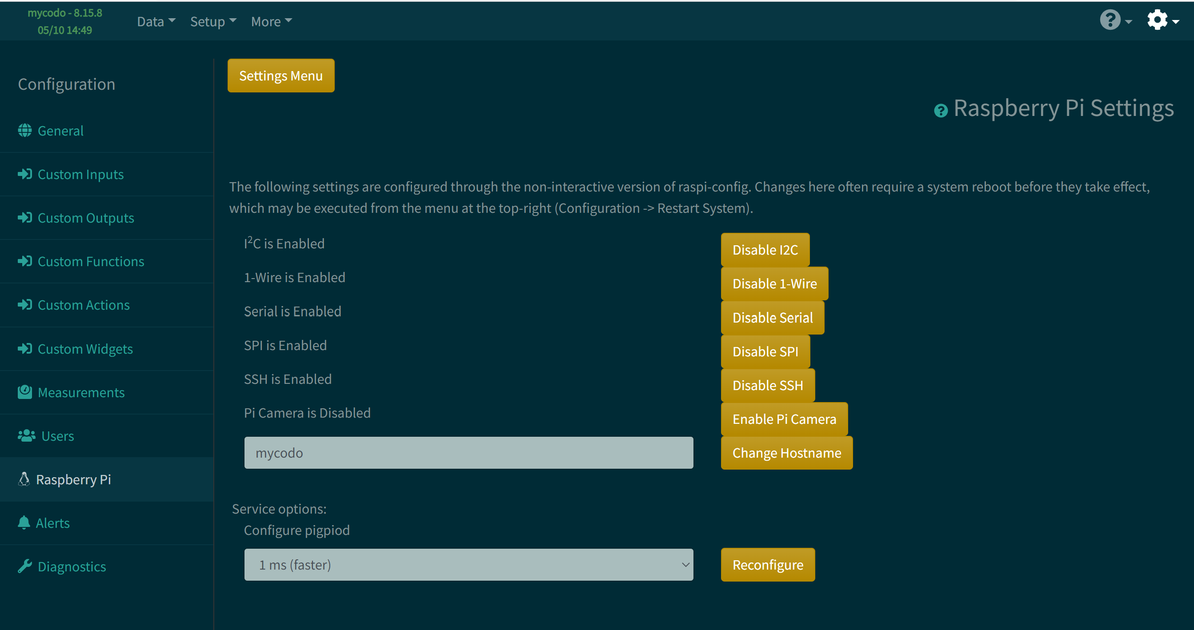Open the More dropdown menu

(272, 21)
